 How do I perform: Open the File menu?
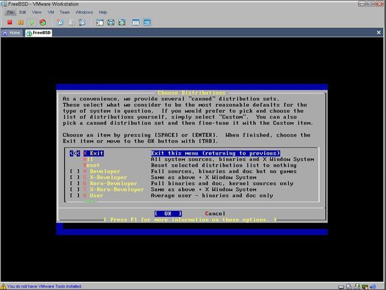point(10,12)
